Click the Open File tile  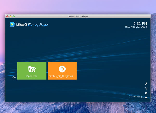pyautogui.click(x=32, y=71)
